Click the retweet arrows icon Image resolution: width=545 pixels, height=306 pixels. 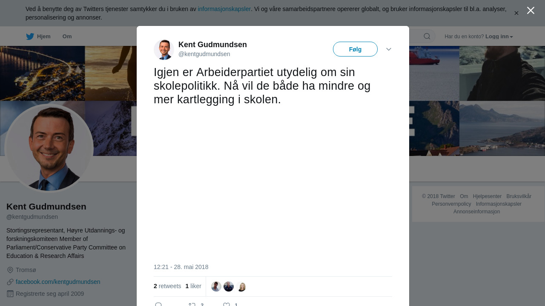192,304
